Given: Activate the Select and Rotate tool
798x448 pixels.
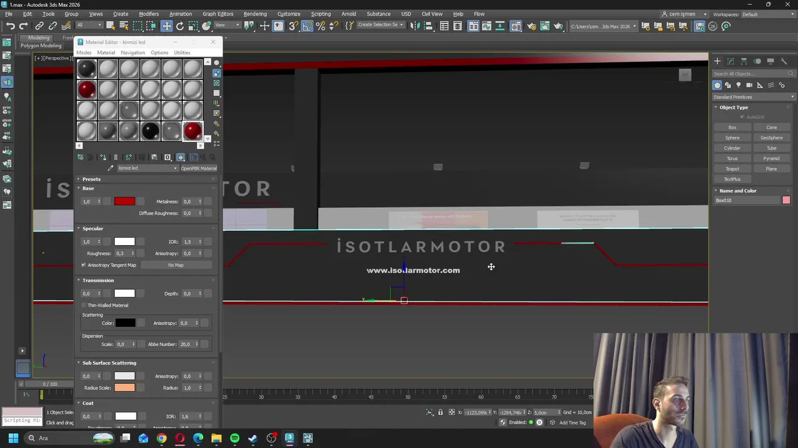Looking at the screenshot, I should click(180, 26).
